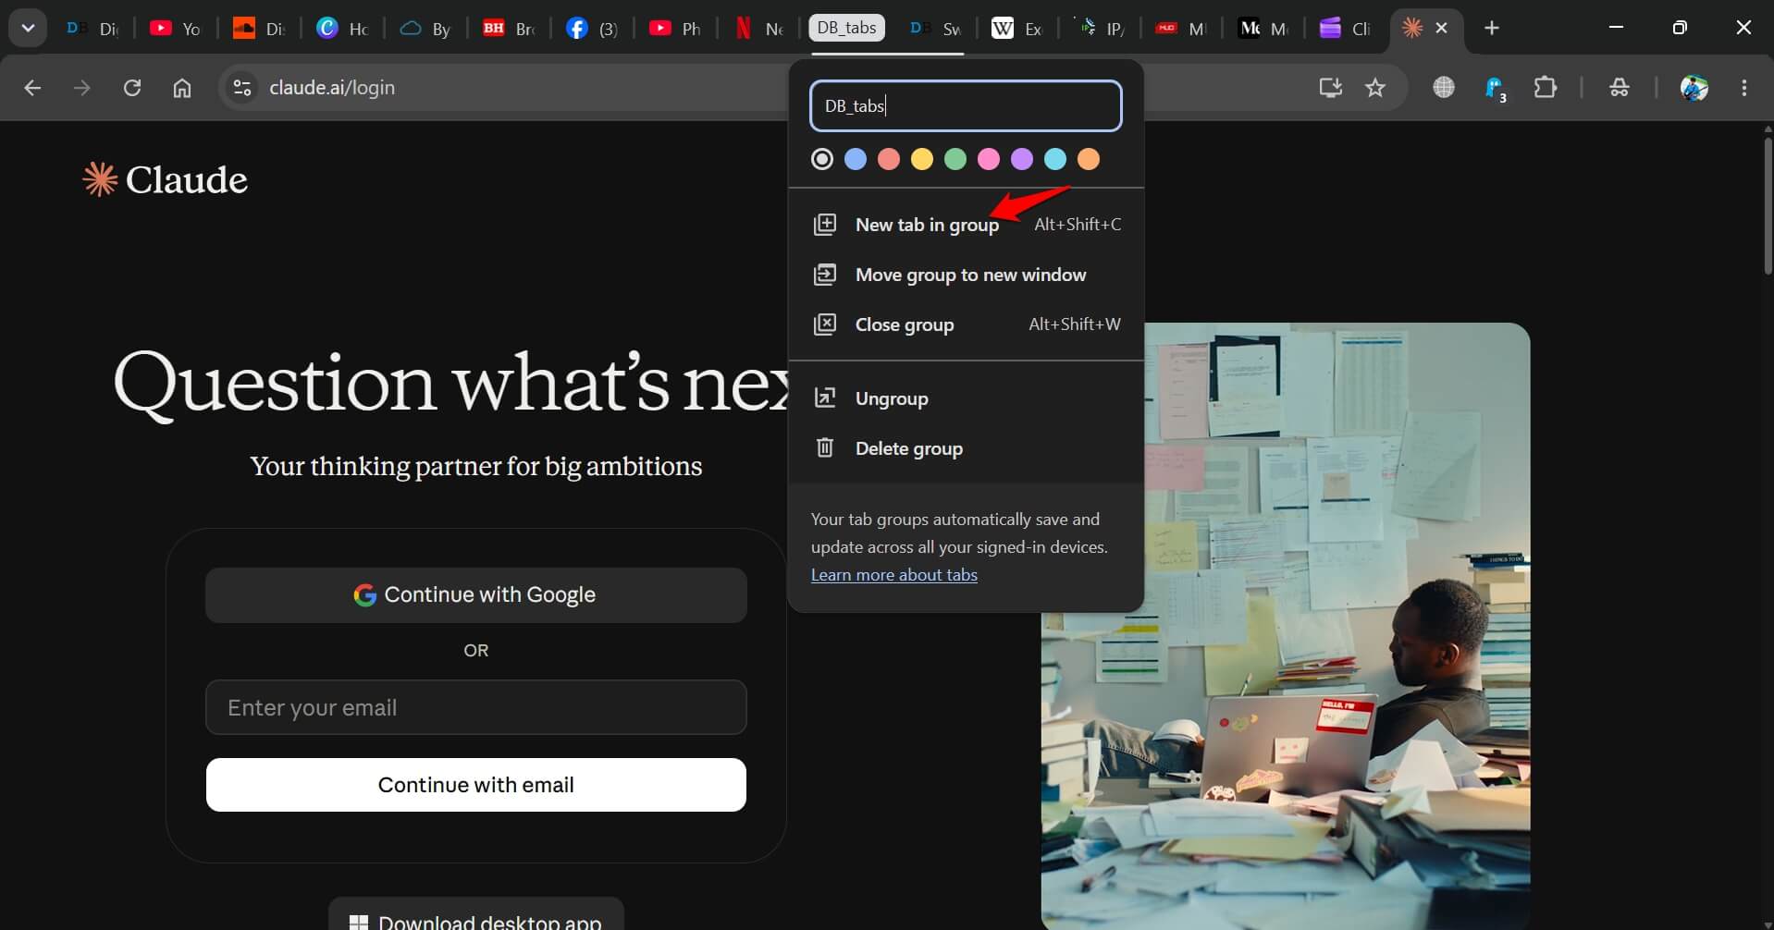Click Continue with email

pyautogui.click(x=475, y=785)
